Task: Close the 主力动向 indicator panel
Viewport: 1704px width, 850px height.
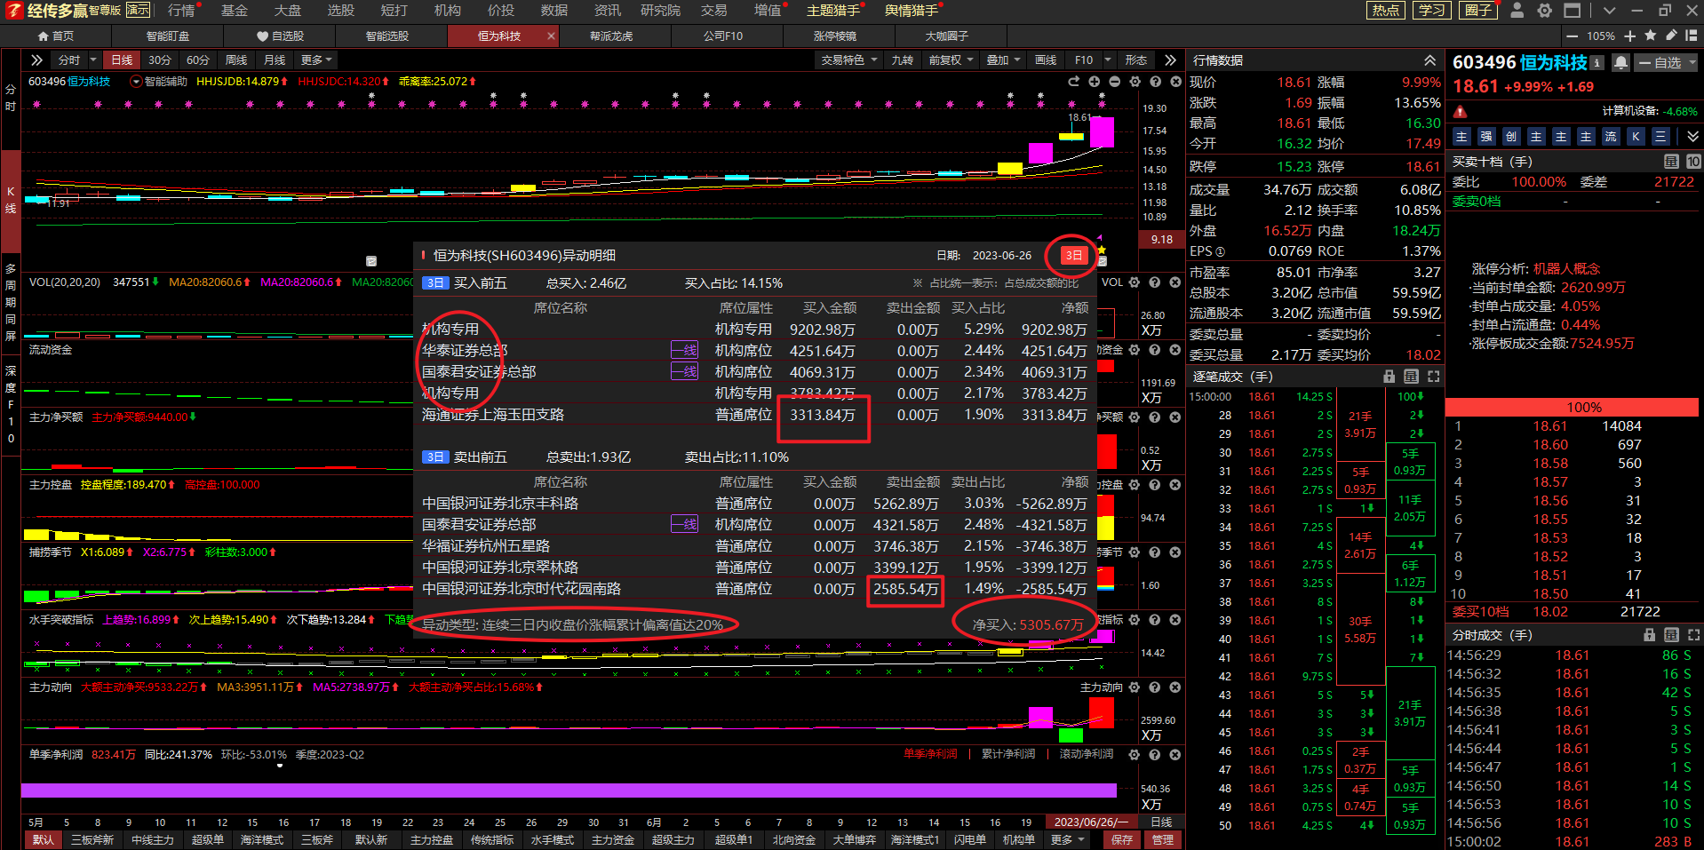Action: pyautogui.click(x=1175, y=687)
